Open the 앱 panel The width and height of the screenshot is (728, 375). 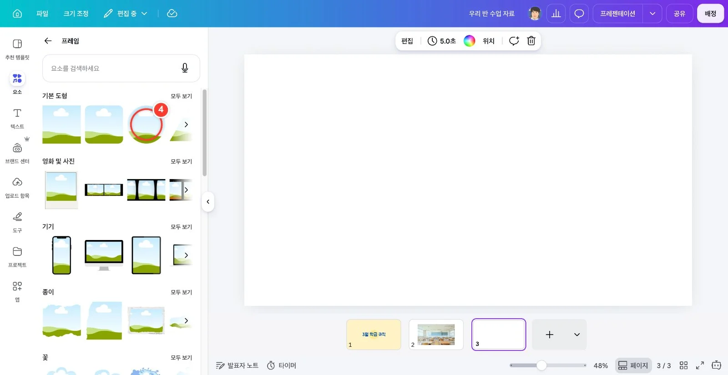point(17,291)
